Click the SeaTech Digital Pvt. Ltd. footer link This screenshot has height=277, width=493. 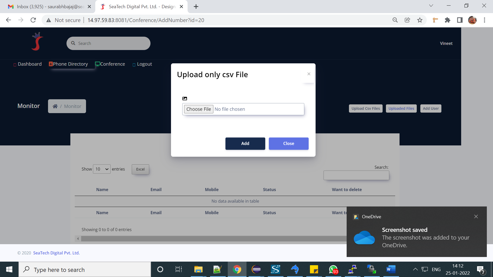pyautogui.click(x=56, y=253)
